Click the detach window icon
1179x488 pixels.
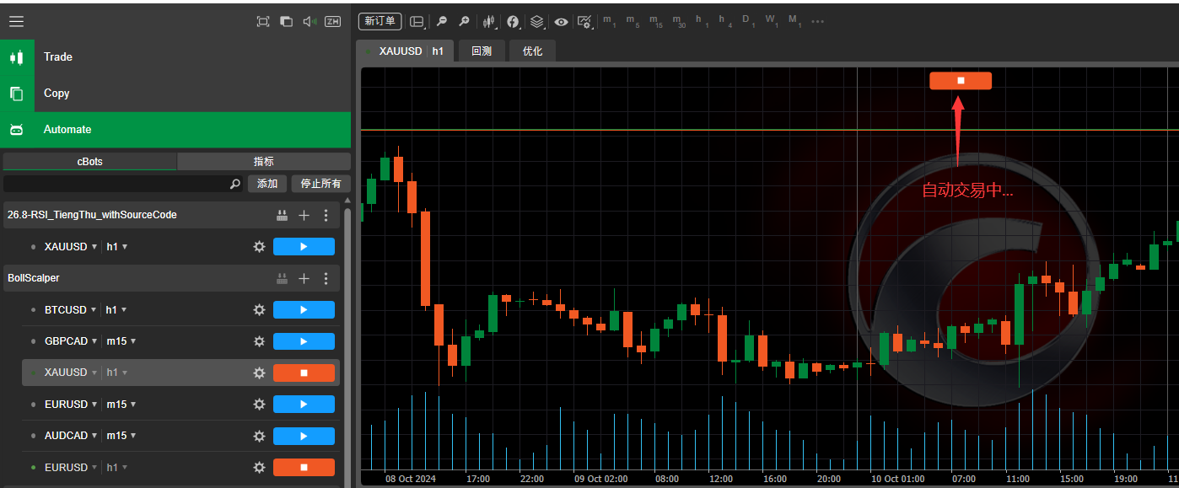(x=286, y=22)
